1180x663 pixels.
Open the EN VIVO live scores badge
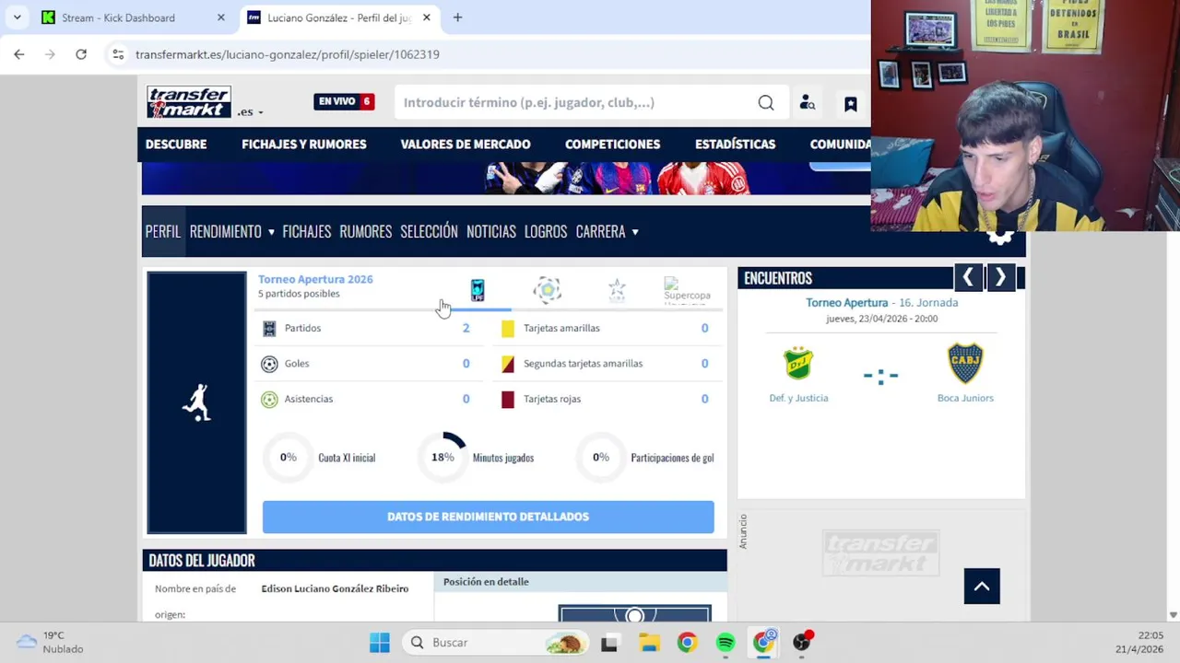pyautogui.click(x=344, y=101)
